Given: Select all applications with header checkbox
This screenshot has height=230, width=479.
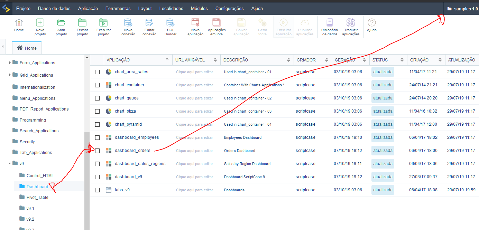Looking at the screenshot, I should (x=98, y=60).
